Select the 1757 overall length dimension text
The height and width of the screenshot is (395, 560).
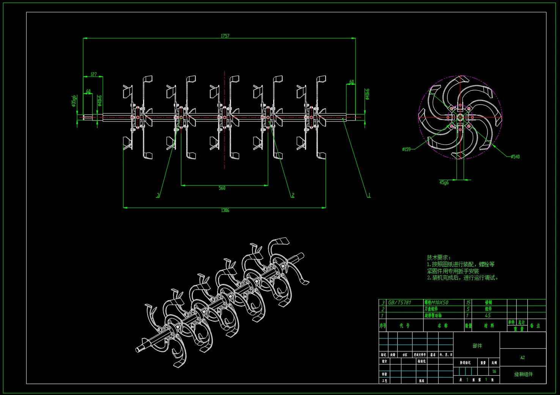225,36
